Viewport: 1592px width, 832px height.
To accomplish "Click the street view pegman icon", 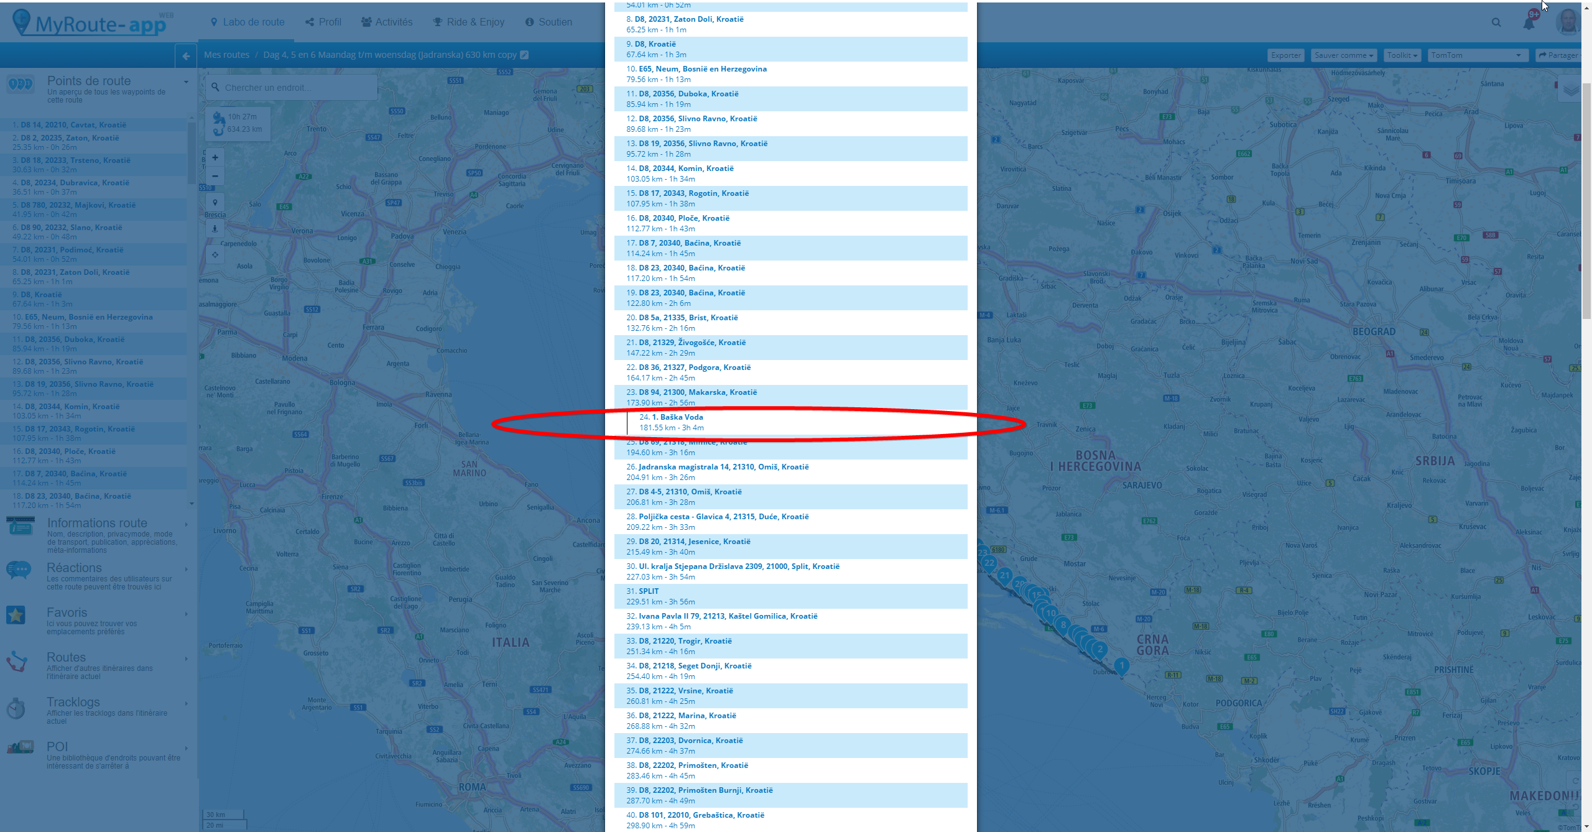I will tap(215, 228).
